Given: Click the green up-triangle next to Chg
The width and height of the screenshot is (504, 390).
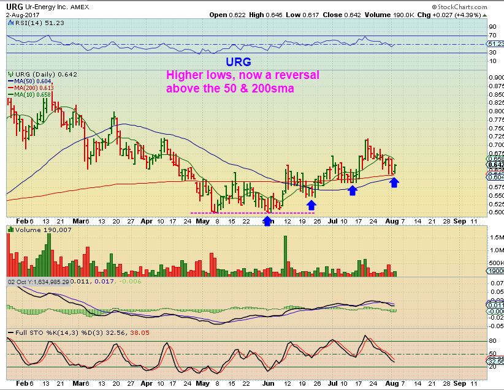Looking at the screenshot, I should pyautogui.click(x=485, y=15).
